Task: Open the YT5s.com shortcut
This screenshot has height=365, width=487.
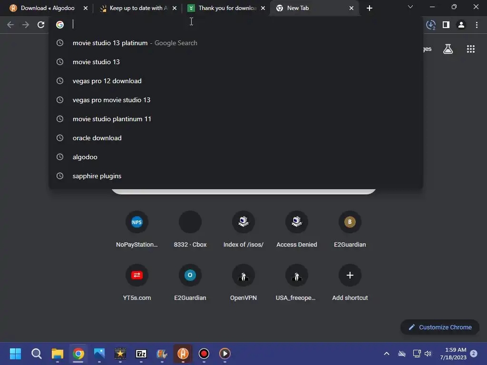Action: point(136,283)
